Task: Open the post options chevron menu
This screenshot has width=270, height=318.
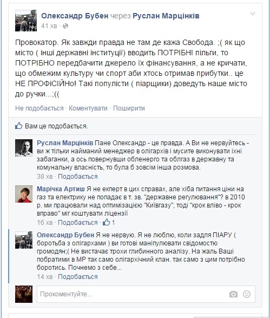Action: [x=252, y=14]
